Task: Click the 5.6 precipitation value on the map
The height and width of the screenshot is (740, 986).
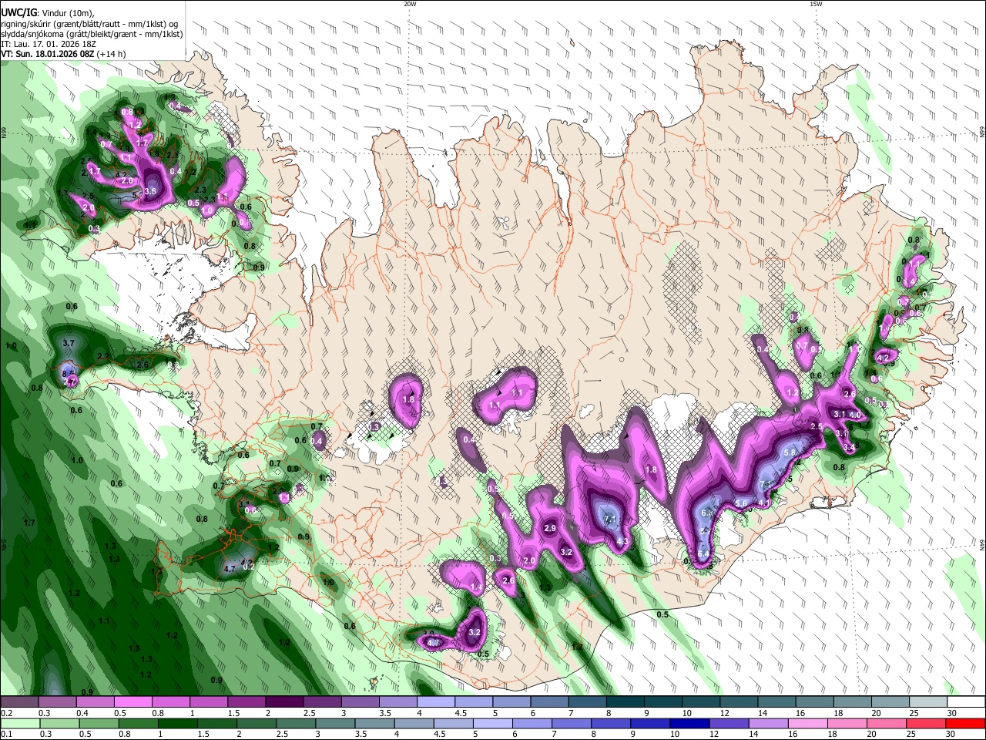Action: (x=742, y=503)
